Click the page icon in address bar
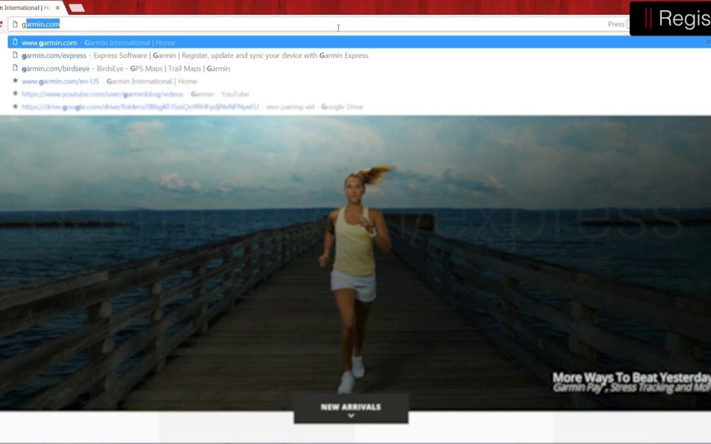The height and width of the screenshot is (444, 711). pyautogui.click(x=15, y=24)
